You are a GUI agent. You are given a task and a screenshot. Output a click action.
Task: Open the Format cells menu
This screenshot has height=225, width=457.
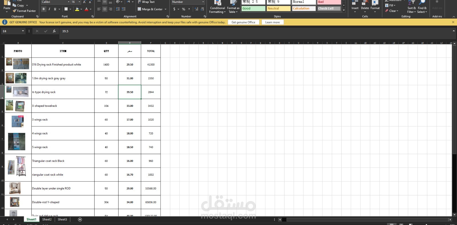click(x=375, y=7)
